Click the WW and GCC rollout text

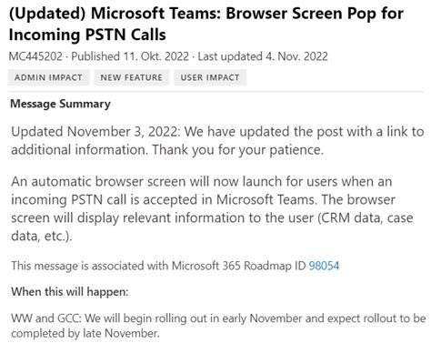click(218, 326)
